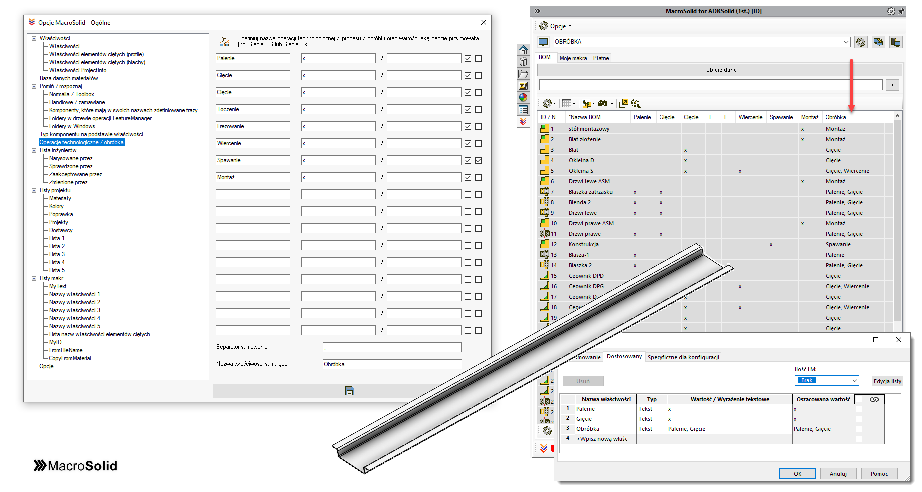Click OK in properties dialog
This screenshot has width=922, height=492.
pos(797,474)
